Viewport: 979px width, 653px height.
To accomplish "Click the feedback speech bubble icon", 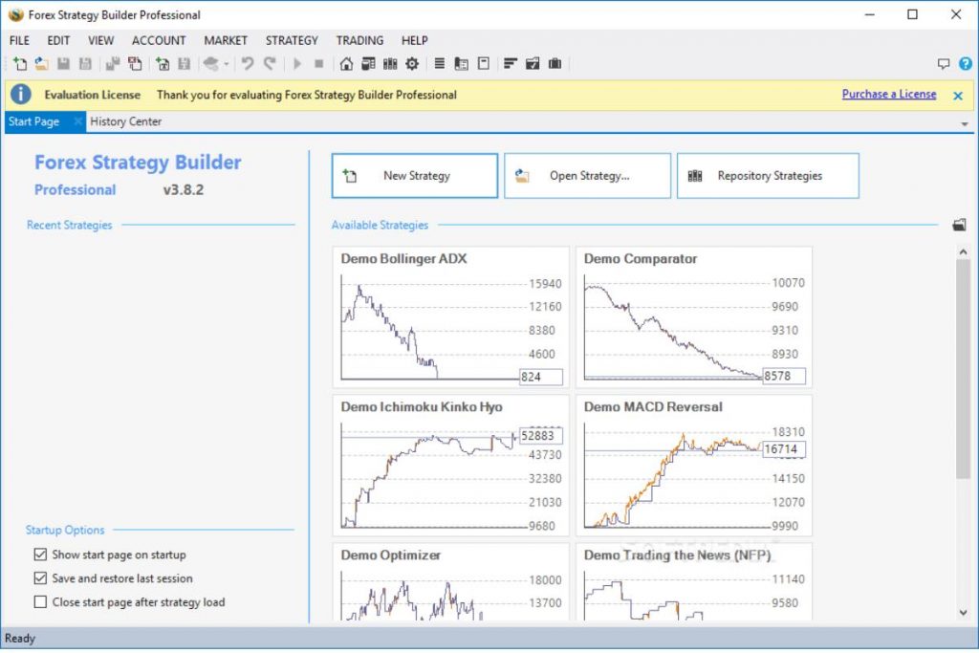I will tap(944, 64).
